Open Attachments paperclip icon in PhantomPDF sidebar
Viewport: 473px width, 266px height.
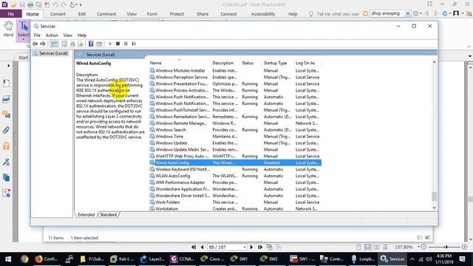[x=7, y=130]
